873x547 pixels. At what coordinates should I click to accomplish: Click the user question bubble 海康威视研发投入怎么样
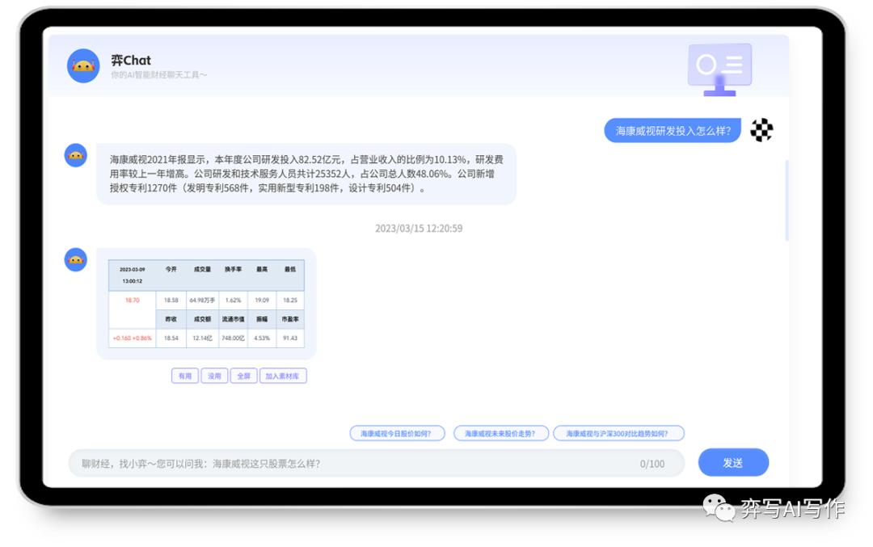coord(673,129)
